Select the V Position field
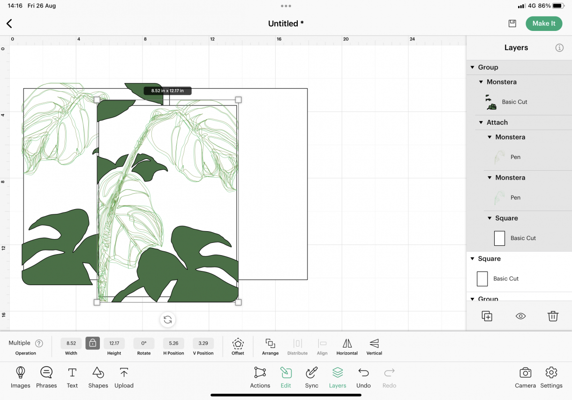This screenshot has width=572, height=400. (x=203, y=343)
